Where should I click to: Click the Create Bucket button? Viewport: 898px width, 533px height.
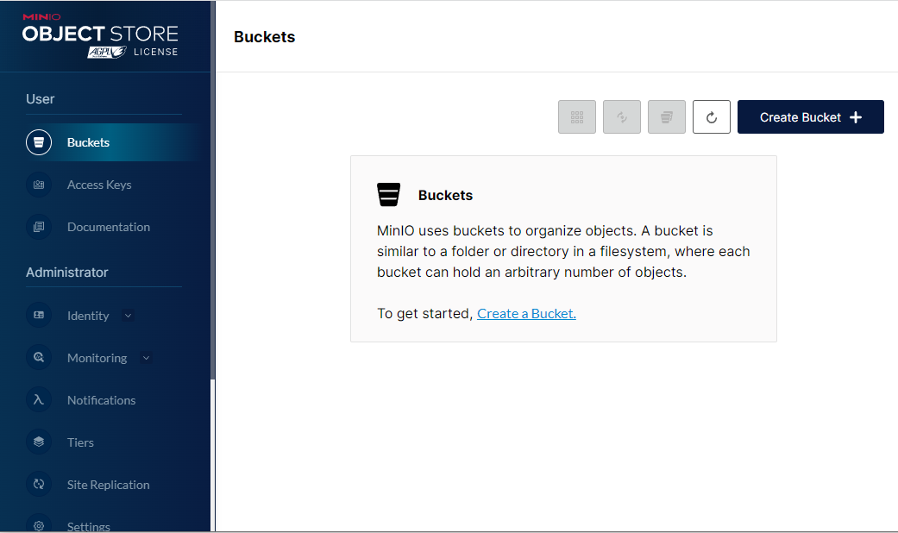click(x=810, y=117)
